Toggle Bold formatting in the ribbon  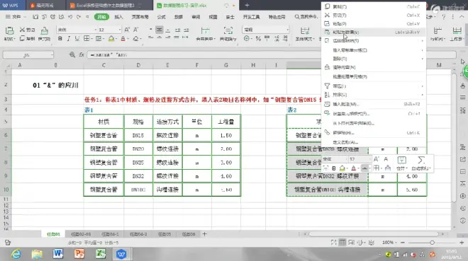coord(60,39)
